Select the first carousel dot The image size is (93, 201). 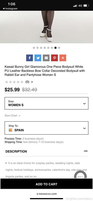(x=34, y=48)
